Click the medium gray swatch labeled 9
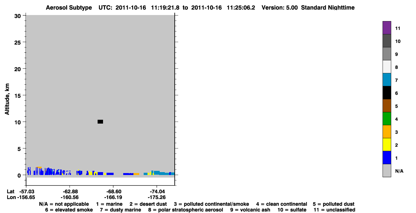 387,54
